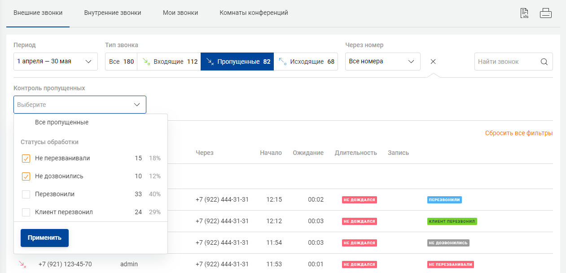Expand the "Все номера" dropdown
Image resolution: width=566 pixels, height=273 pixels.
point(382,62)
